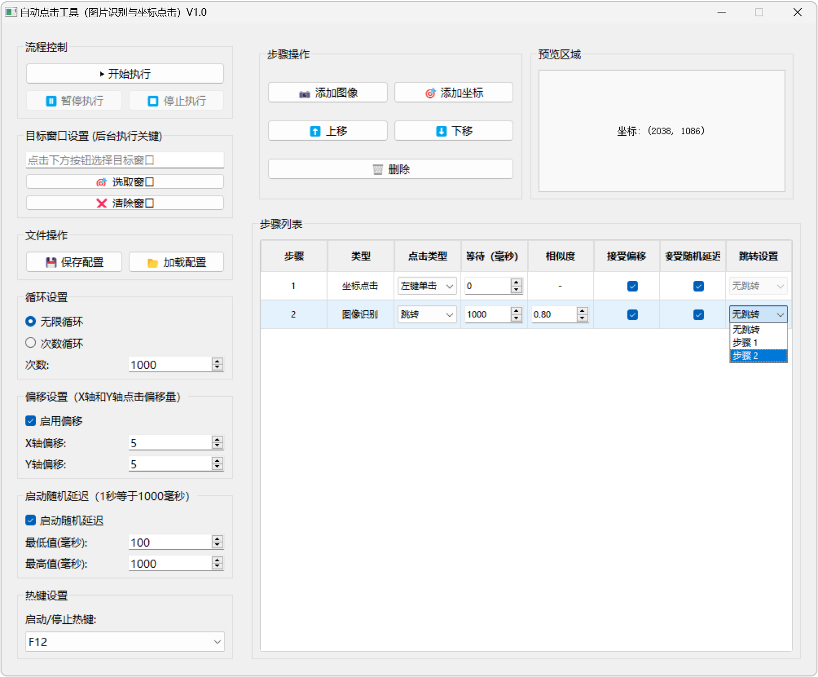This screenshot has height=677, width=818.
Task: Load configuration with 加载配置 button
Action: tap(177, 262)
